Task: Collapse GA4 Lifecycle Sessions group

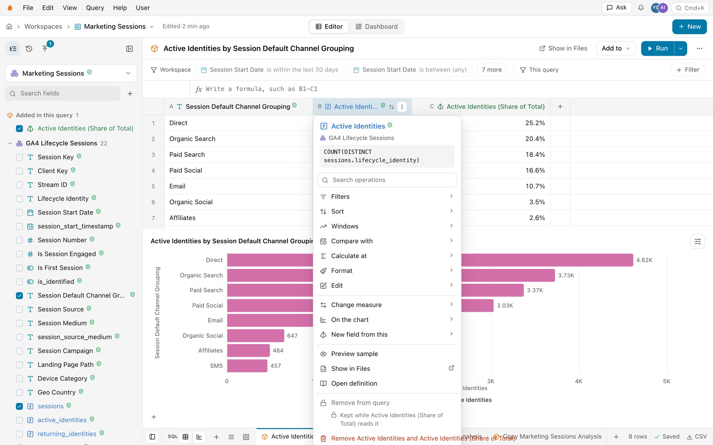Action: tap(10, 143)
